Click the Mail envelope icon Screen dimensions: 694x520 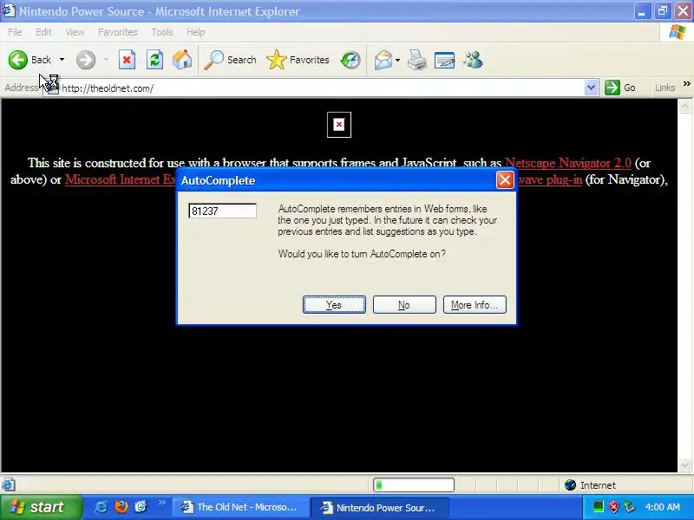383,60
